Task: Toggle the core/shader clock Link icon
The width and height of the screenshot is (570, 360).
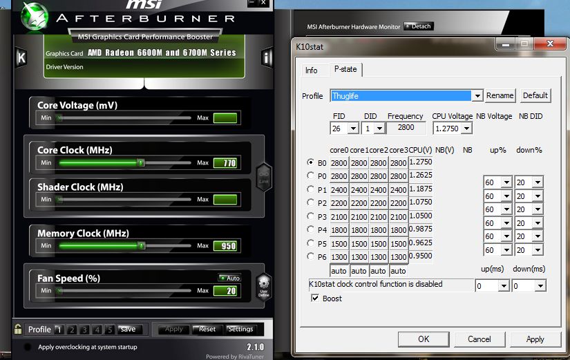Action: [x=263, y=178]
